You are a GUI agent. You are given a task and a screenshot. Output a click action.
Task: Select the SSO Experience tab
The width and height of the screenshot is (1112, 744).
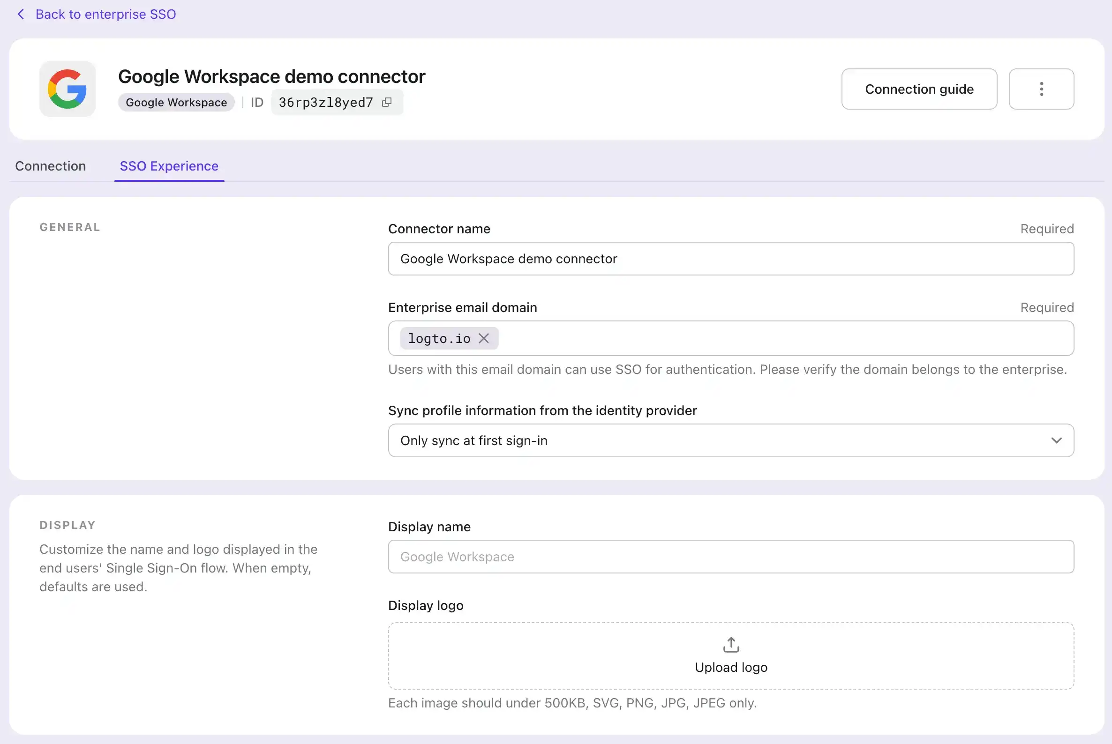pos(169,166)
